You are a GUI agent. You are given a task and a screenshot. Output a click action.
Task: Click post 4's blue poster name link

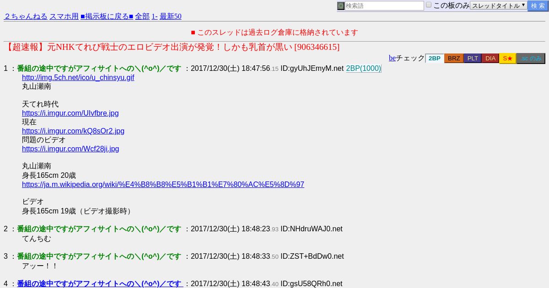click(x=100, y=284)
